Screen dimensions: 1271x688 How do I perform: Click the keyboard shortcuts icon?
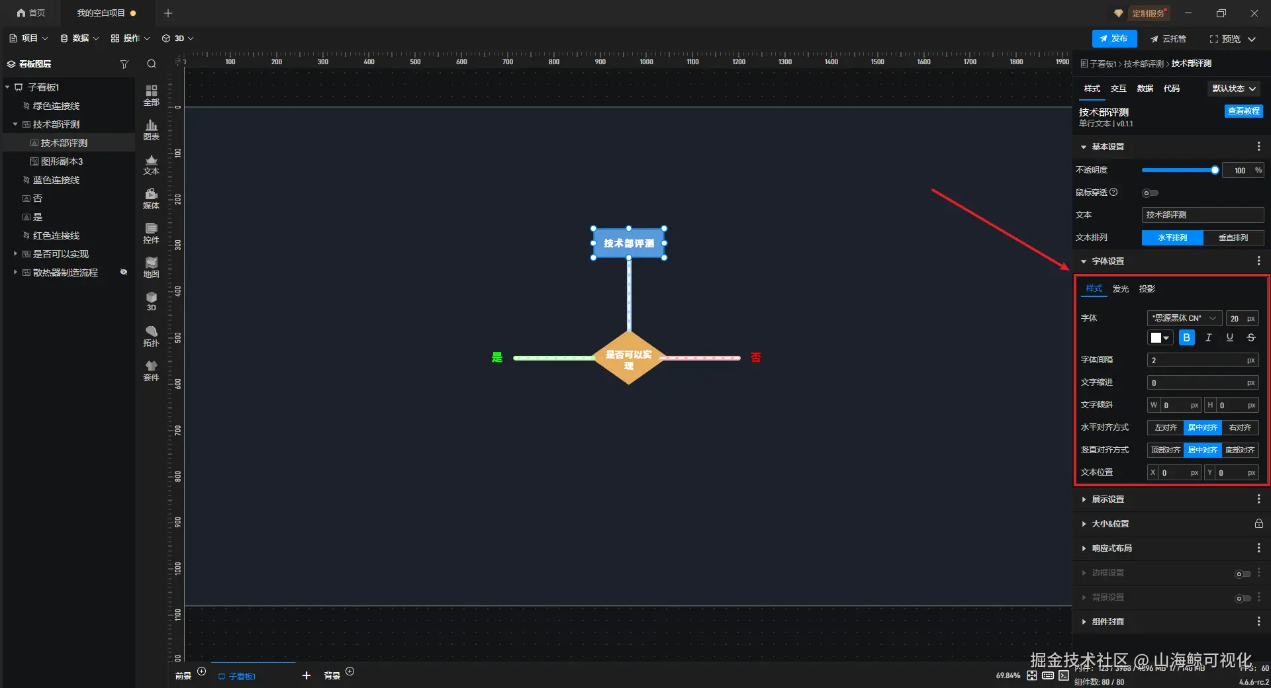click(1048, 675)
